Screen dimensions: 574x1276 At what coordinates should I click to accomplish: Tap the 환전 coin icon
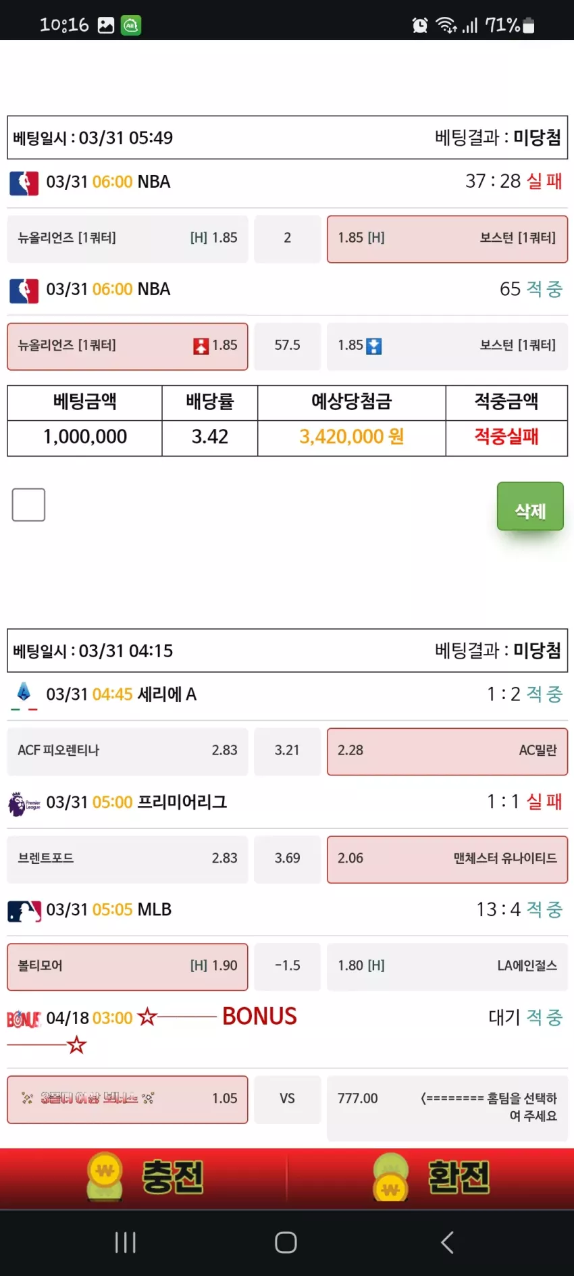390,1177
